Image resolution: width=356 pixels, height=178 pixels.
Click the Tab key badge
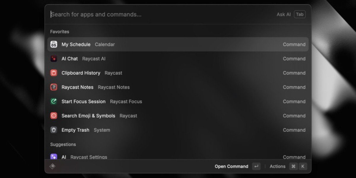pyautogui.click(x=300, y=15)
